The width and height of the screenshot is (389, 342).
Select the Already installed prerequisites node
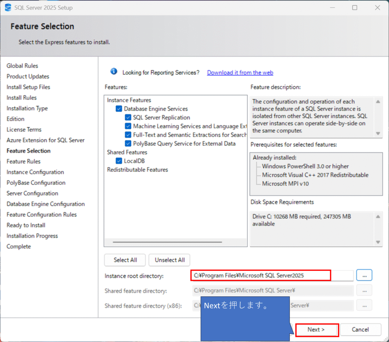point(274,157)
